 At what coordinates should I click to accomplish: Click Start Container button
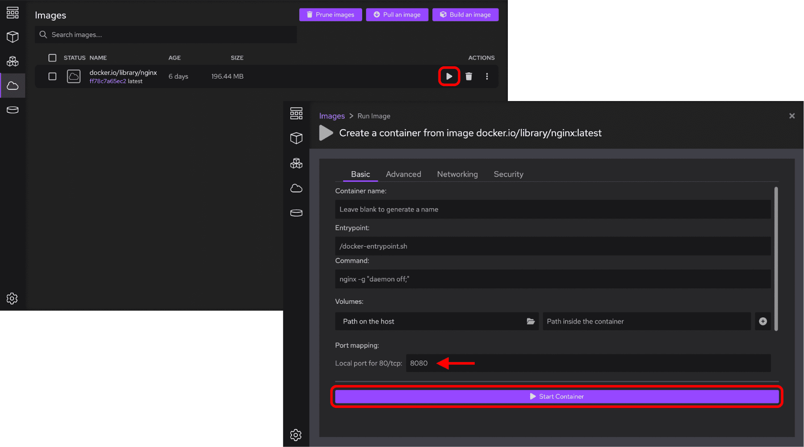point(557,396)
